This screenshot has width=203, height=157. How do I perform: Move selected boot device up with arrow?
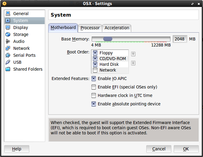(x=133, y=54)
